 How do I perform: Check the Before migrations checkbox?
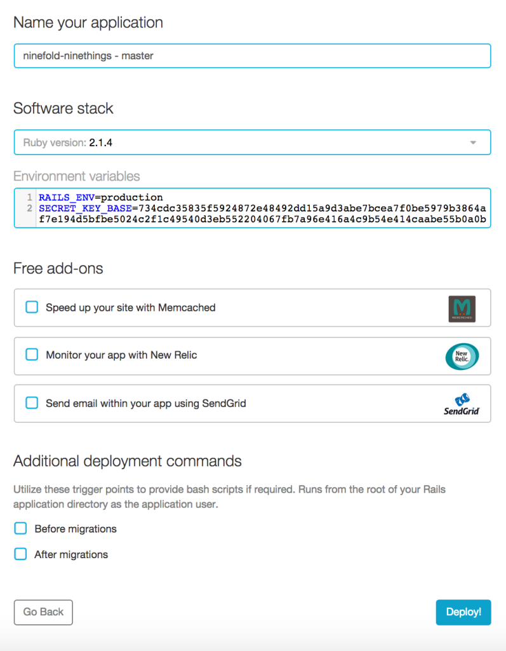point(21,528)
